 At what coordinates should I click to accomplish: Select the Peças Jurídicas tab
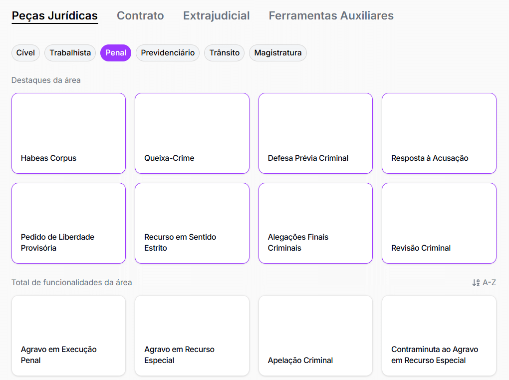pyautogui.click(x=55, y=16)
